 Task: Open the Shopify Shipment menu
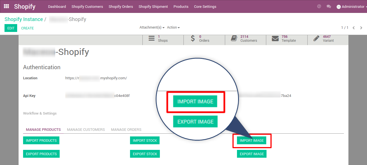click(153, 6)
